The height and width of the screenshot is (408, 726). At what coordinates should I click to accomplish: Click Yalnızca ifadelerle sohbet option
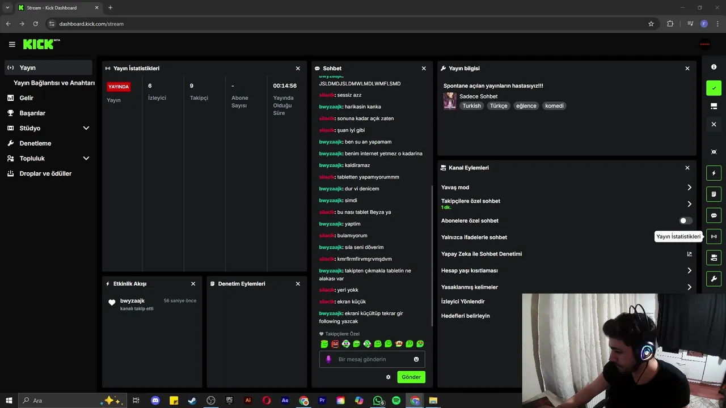coord(474,237)
